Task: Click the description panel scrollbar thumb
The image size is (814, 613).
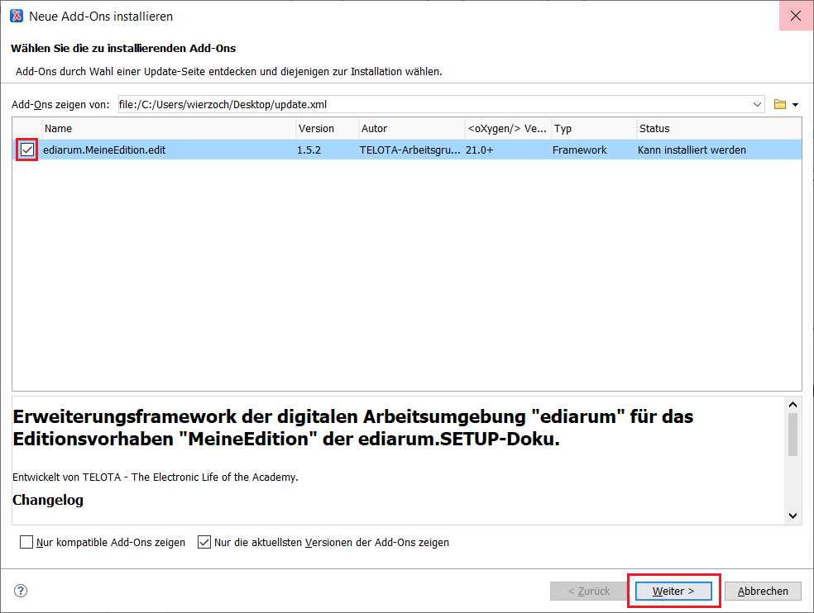Action: [x=792, y=435]
